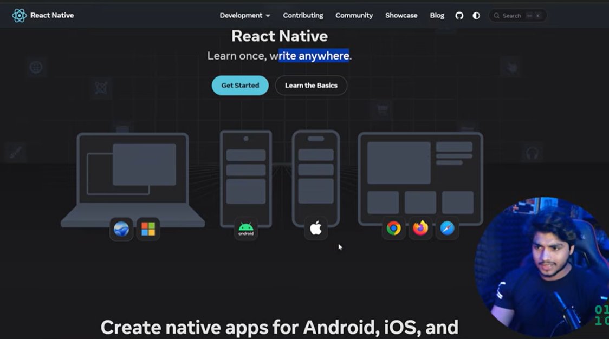Click the highlighted 'rite anywhere' text
The height and width of the screenshot is (339, 609).
314,56
